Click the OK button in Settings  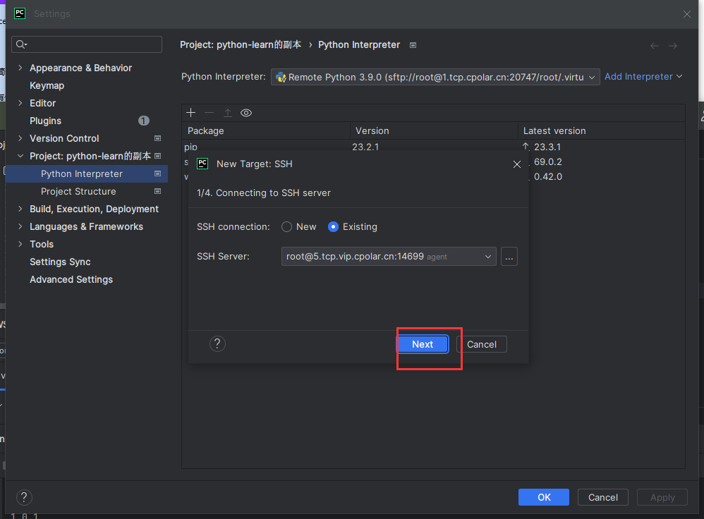coord(543,497)
